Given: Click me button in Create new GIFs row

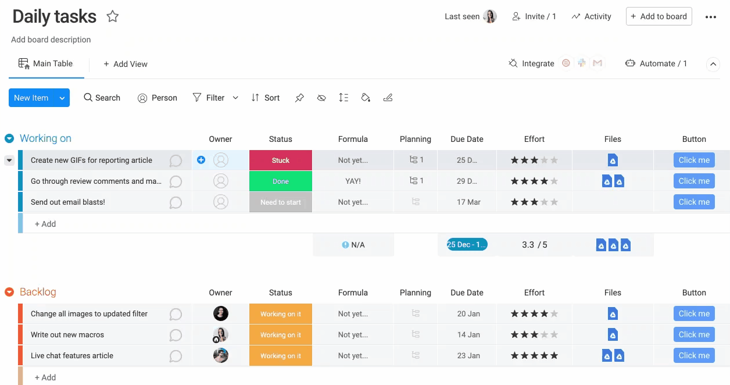Looking at the screenshot, I should coord(694,160).
